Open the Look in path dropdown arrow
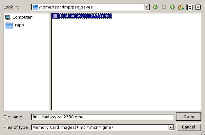Screen dimensions: 205x135 click(x=147, y=7)
